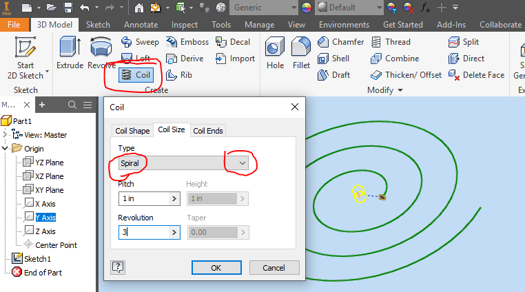Collapse the Origin folder

5,148
